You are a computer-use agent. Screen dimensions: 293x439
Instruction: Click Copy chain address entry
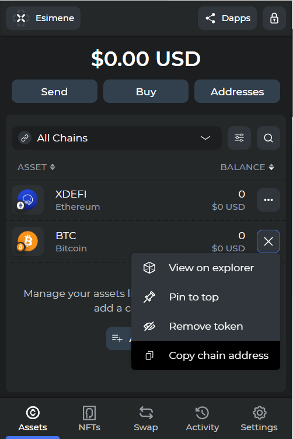(206, 355)
